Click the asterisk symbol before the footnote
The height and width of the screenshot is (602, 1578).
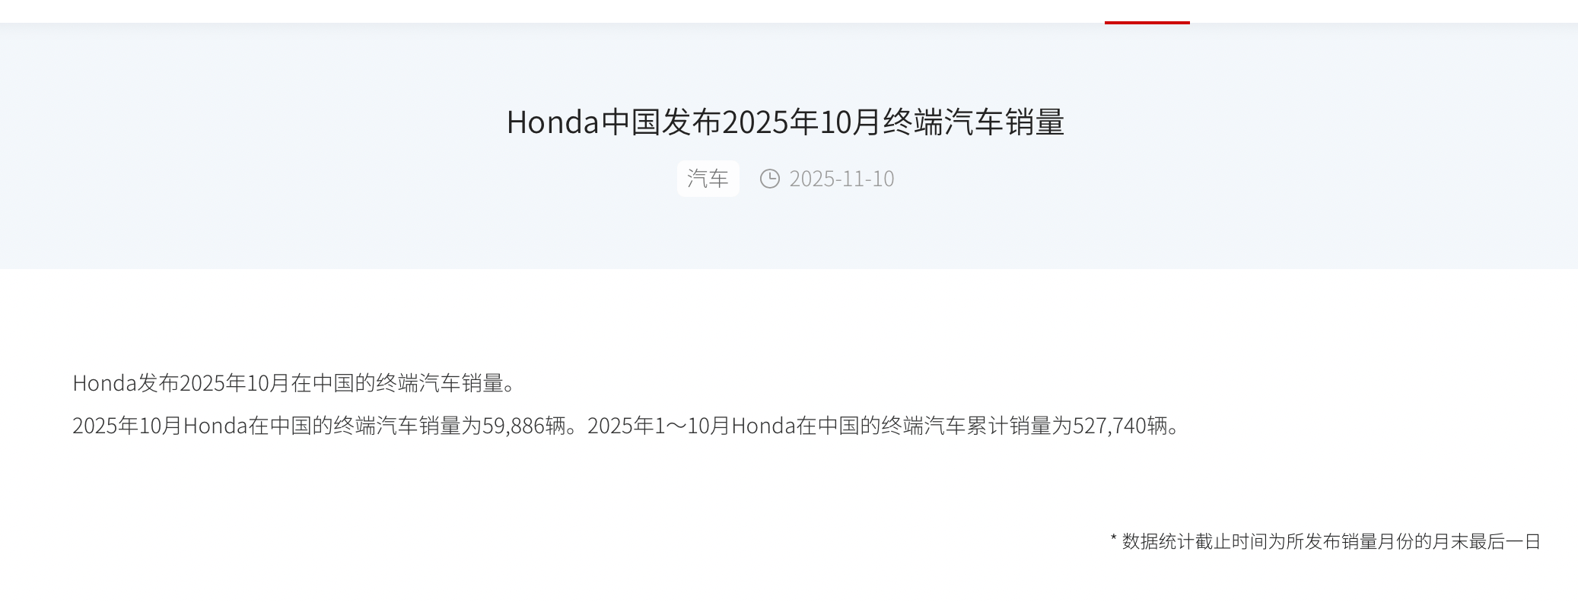tap(1114, 540)
